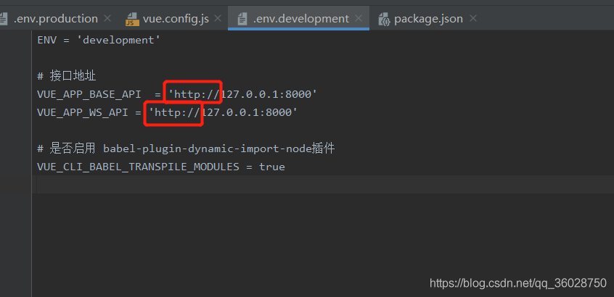614x297 pixels.
Task: Click the file icon on .env.development tab
Action: (x=242, y=19)
